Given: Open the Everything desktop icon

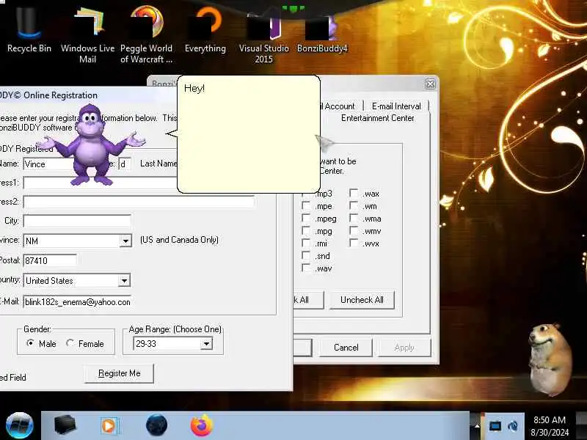Looking at the screenshot, I should pos(205,30).
